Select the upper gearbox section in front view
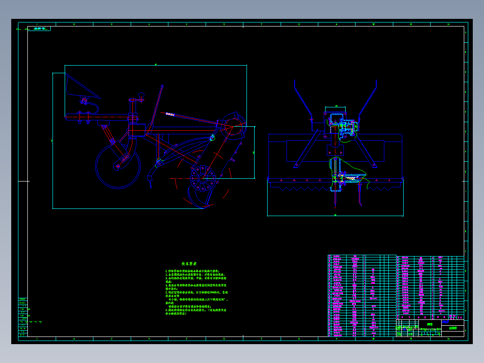 (343, 127)
